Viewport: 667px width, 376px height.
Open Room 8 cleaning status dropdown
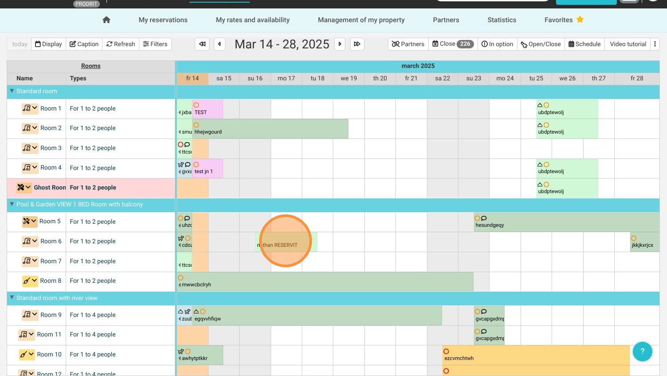click(x=30, y=281)
